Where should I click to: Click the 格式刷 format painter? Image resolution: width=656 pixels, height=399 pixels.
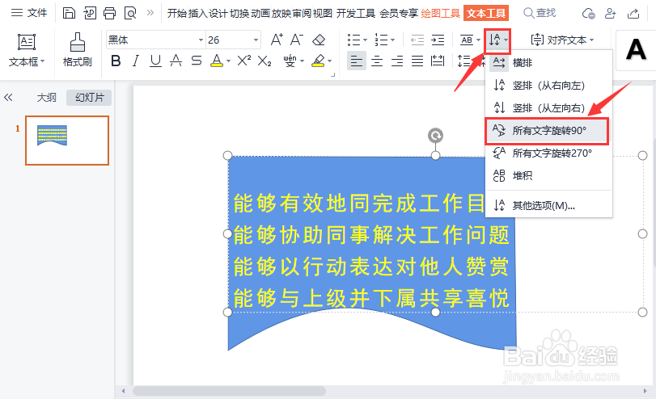(x=78, y=50)
